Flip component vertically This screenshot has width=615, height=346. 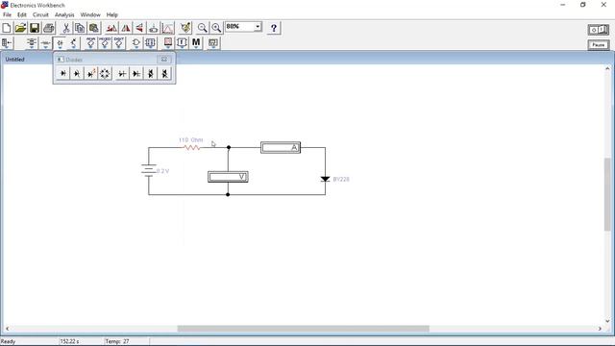[139, 28]
